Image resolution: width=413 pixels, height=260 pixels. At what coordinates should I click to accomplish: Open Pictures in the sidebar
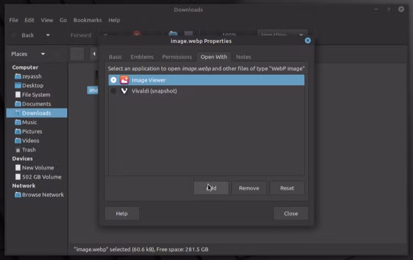32,132
